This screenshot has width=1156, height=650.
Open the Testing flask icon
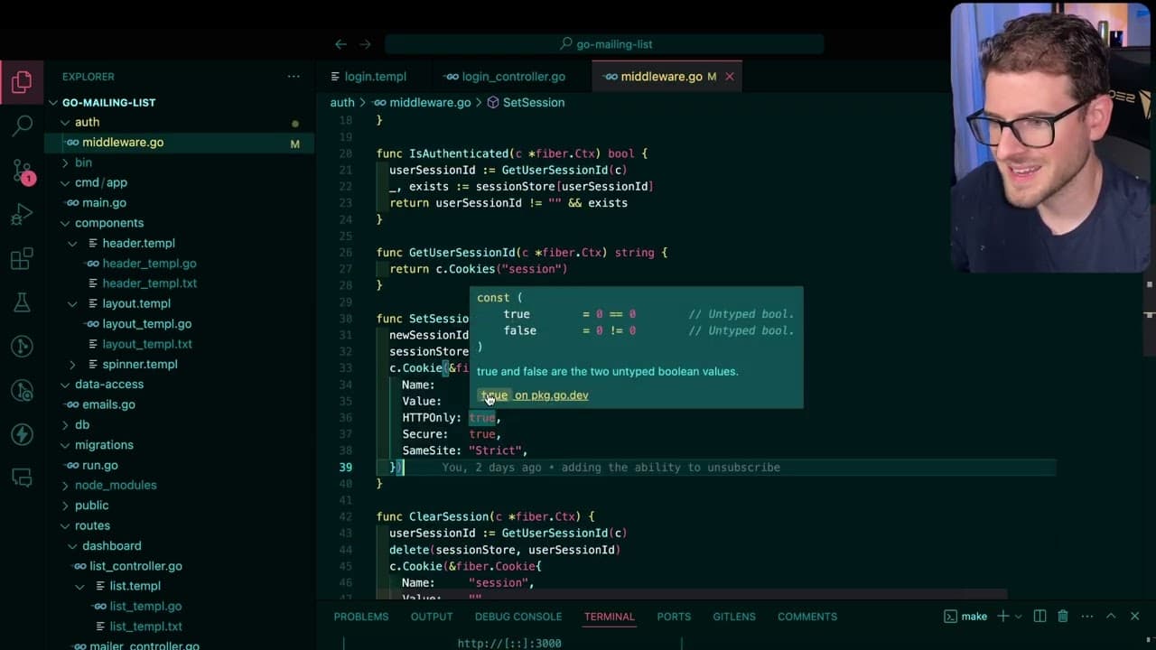pyautogui.click(x=23, y=302)
